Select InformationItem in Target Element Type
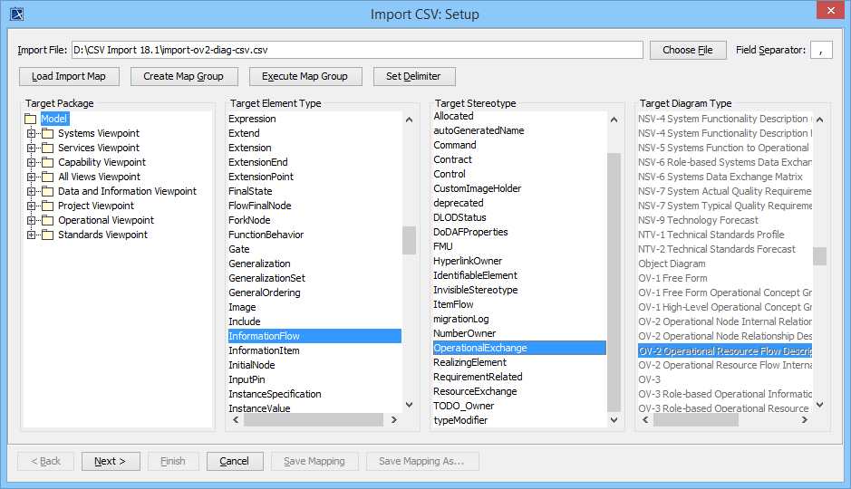 tap(264, 350)
